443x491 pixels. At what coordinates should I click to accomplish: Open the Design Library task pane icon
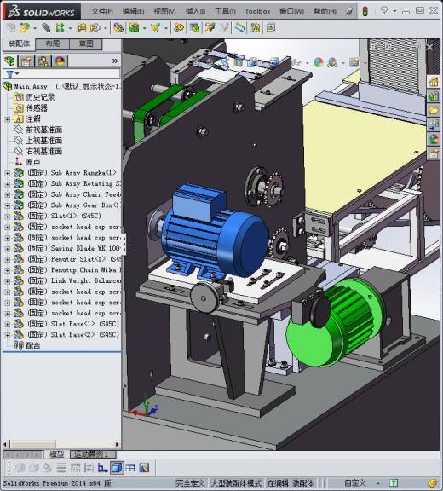tap(434, 95)
